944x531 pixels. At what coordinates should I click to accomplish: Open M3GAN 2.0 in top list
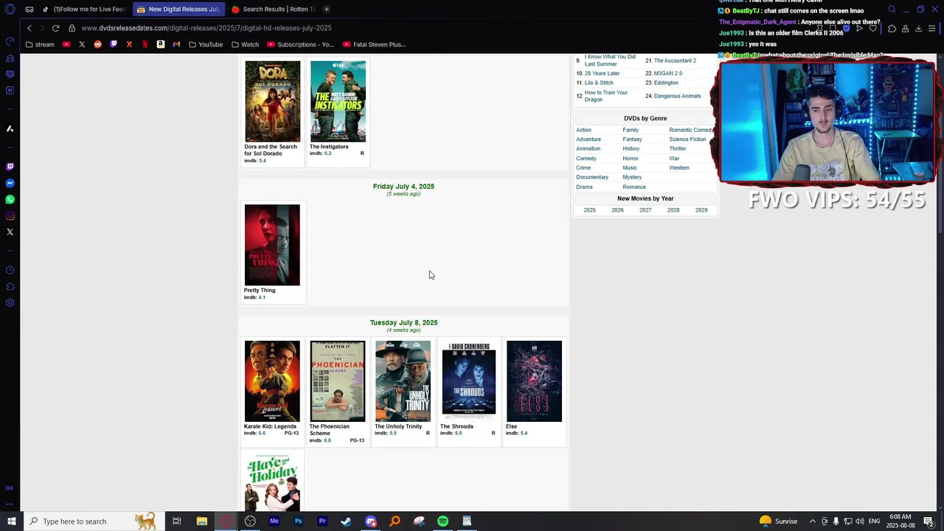coord(667,73)
